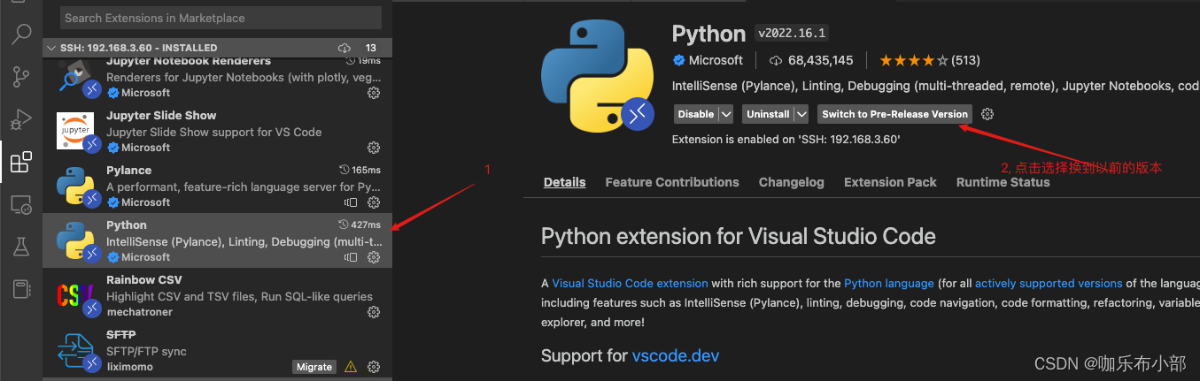Screen dimensions: 1200x381
Task: Select the Python extension row
Action: (215, 240)
